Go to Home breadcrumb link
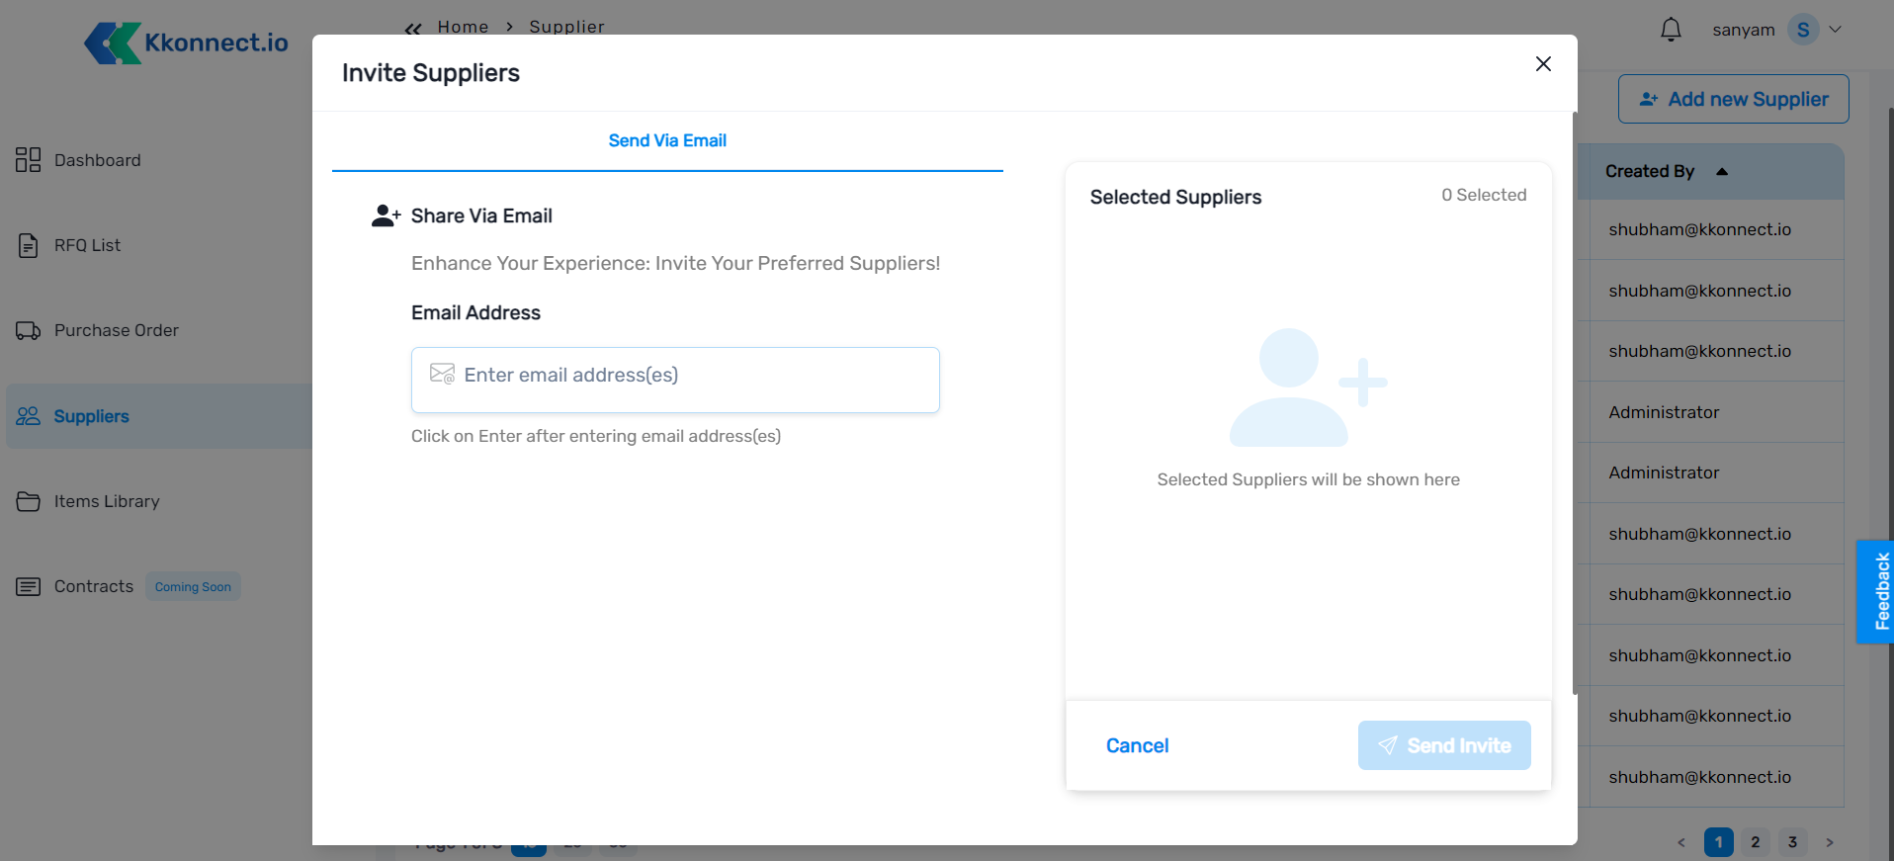 (x=463, y=27)
